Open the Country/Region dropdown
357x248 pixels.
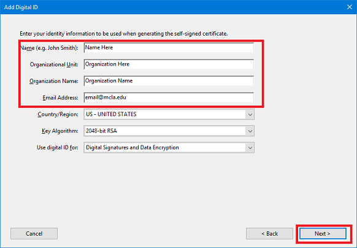[x=169, y=114]
